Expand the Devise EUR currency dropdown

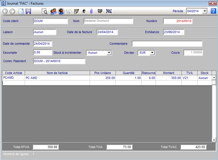[x=152, y=53]
